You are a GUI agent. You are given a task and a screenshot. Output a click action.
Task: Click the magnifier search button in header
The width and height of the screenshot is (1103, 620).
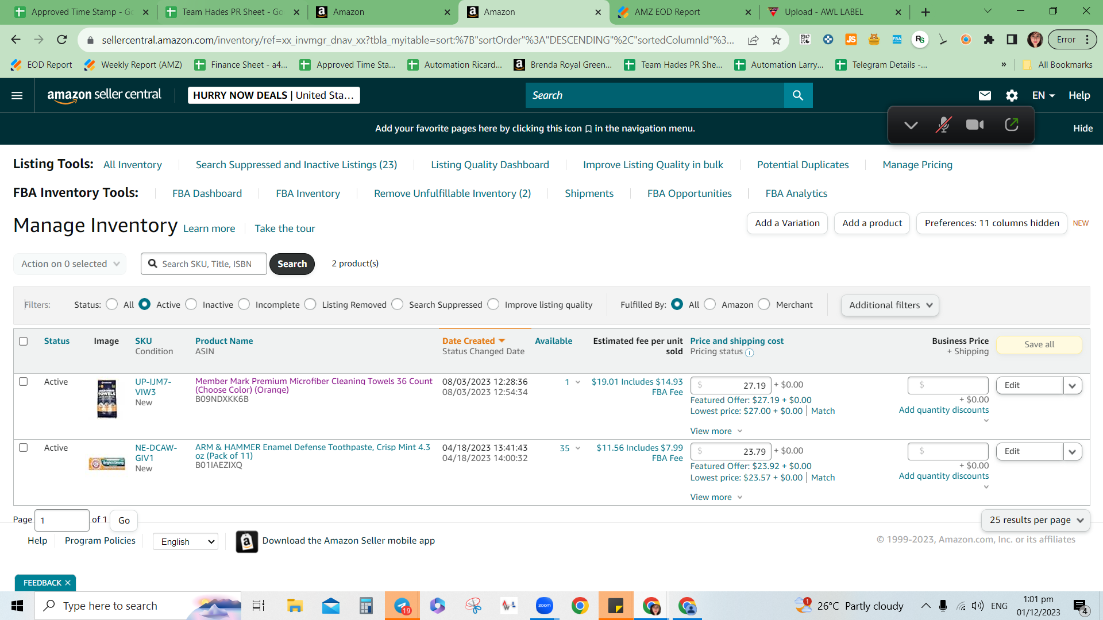798,95
